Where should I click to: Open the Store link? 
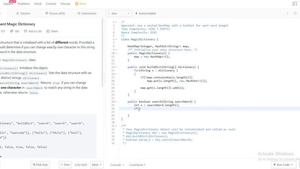pos(81,4)
